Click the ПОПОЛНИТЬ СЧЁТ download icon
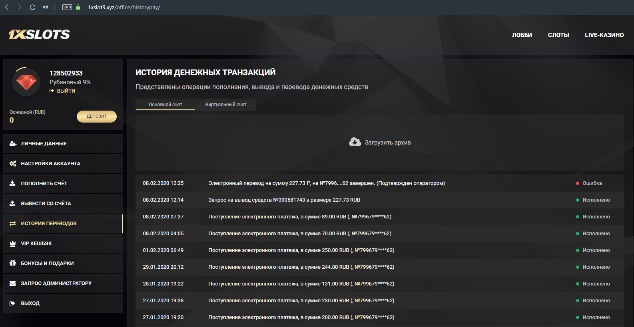The width and height of the screenshot is (634, 327). tap(12, 184)
